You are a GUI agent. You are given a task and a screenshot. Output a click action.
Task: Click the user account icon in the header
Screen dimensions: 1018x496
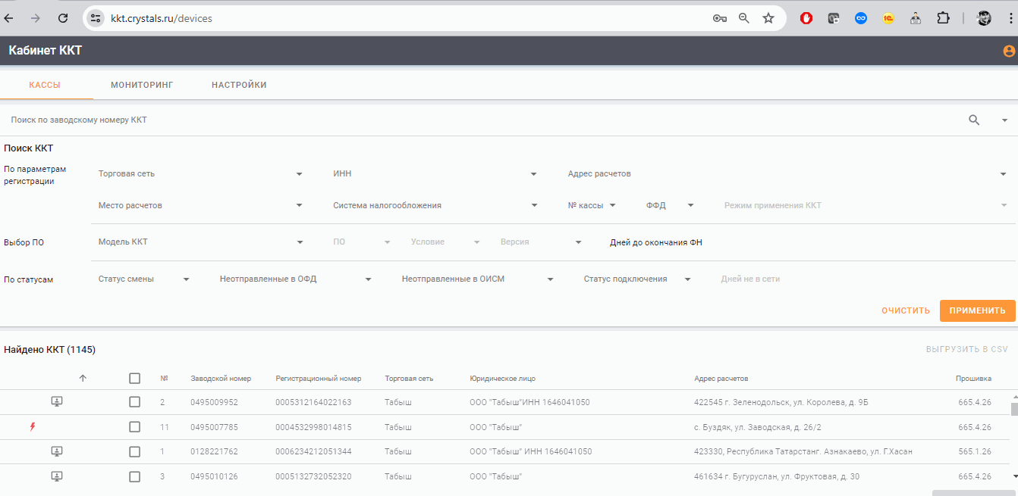[x=1009, y=51]
